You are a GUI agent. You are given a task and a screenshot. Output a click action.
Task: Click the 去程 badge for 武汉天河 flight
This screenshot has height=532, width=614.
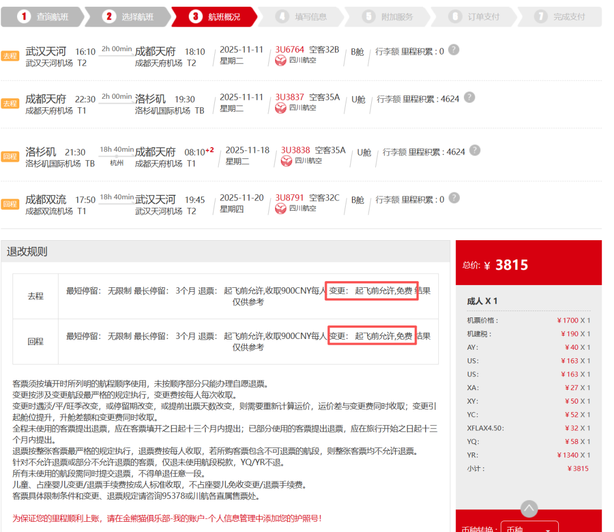point(10,56)
